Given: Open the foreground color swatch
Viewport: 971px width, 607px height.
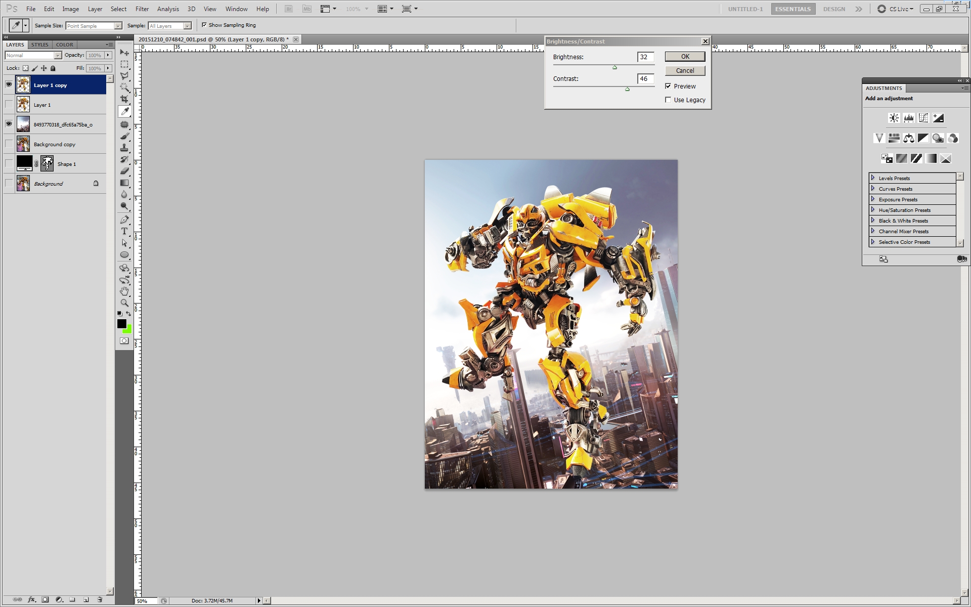Looking at the screenshot, I should coord(121,324).
